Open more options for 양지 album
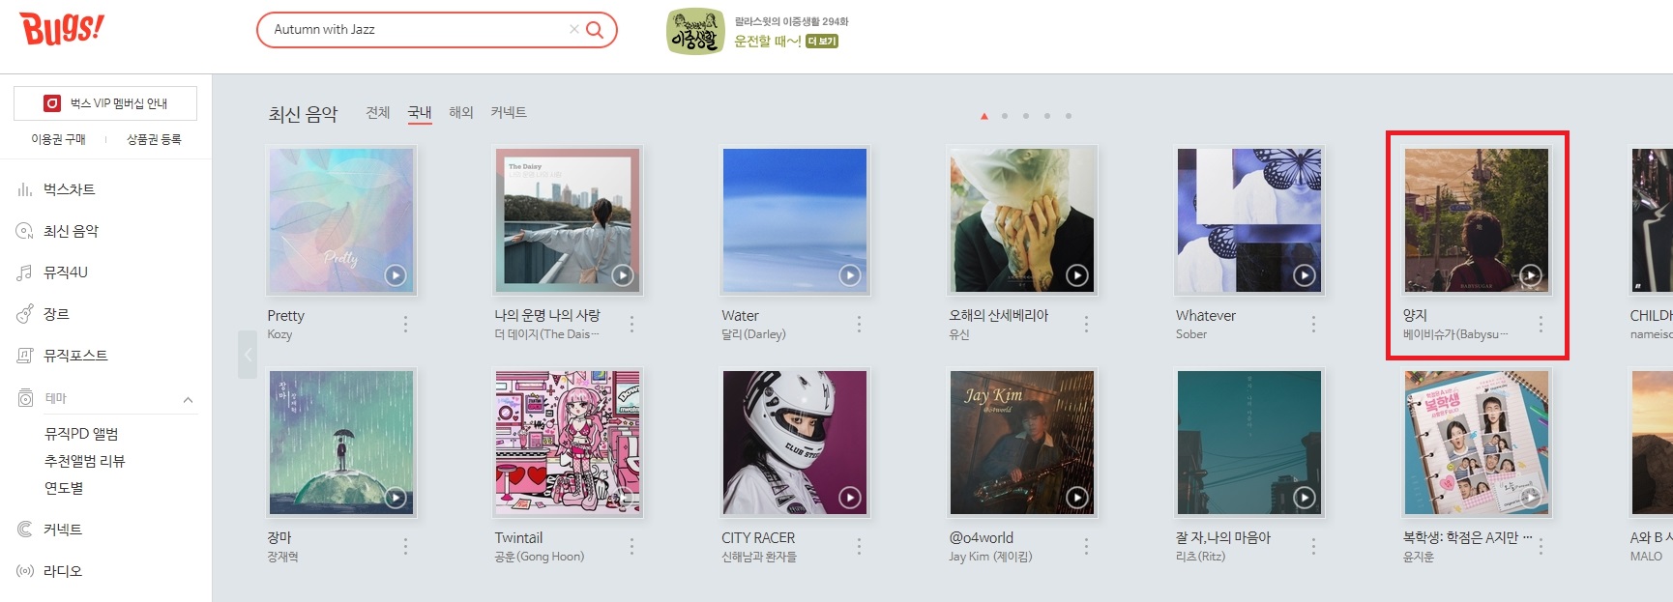 1541,325
